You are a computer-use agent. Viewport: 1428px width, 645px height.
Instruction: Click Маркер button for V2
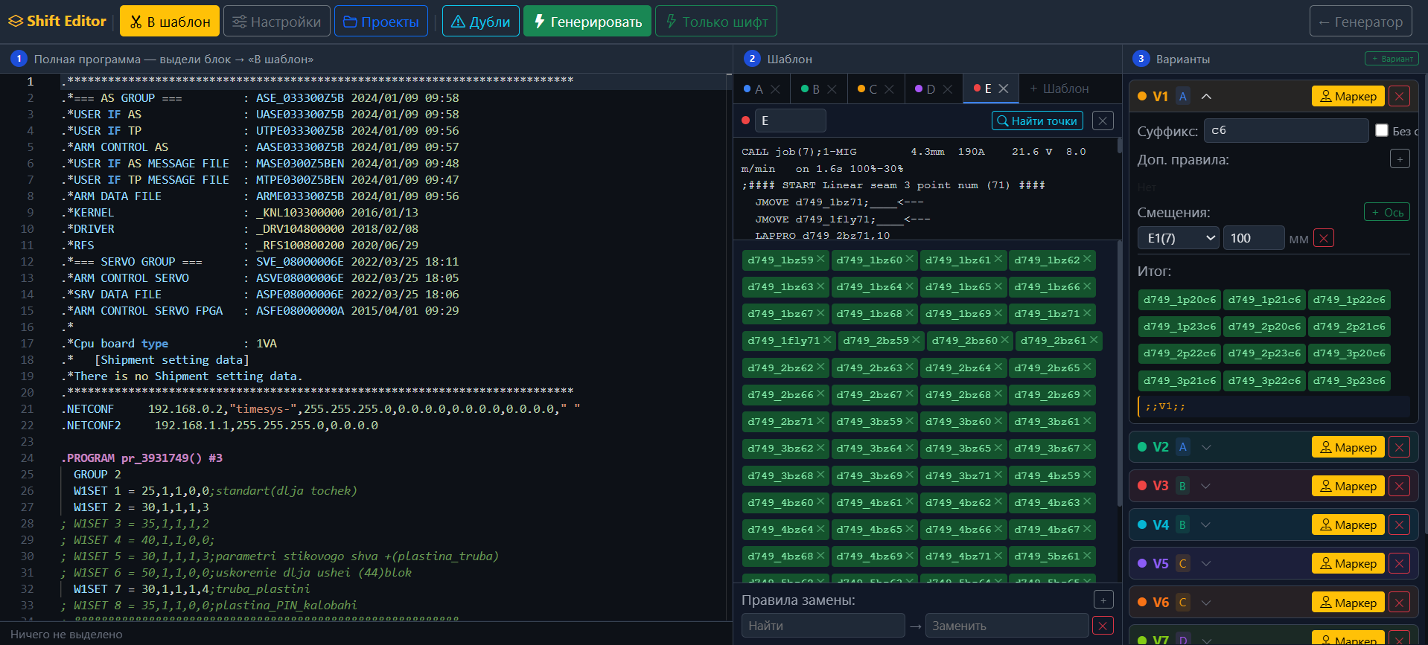(x=1348, y=447)
